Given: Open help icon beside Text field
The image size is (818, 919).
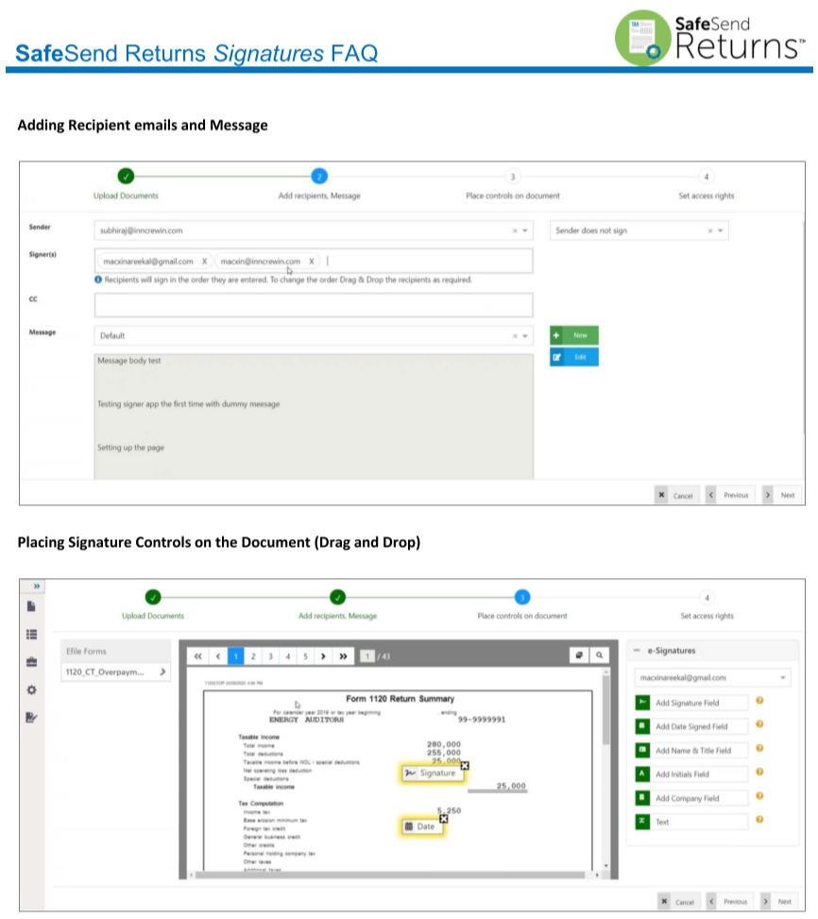Looking at the screenshot, I should click(x=759, y=820).
